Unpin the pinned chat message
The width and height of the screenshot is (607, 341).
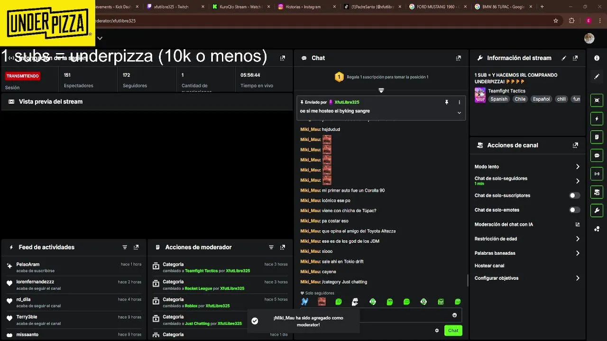click(x=446, y=102)
